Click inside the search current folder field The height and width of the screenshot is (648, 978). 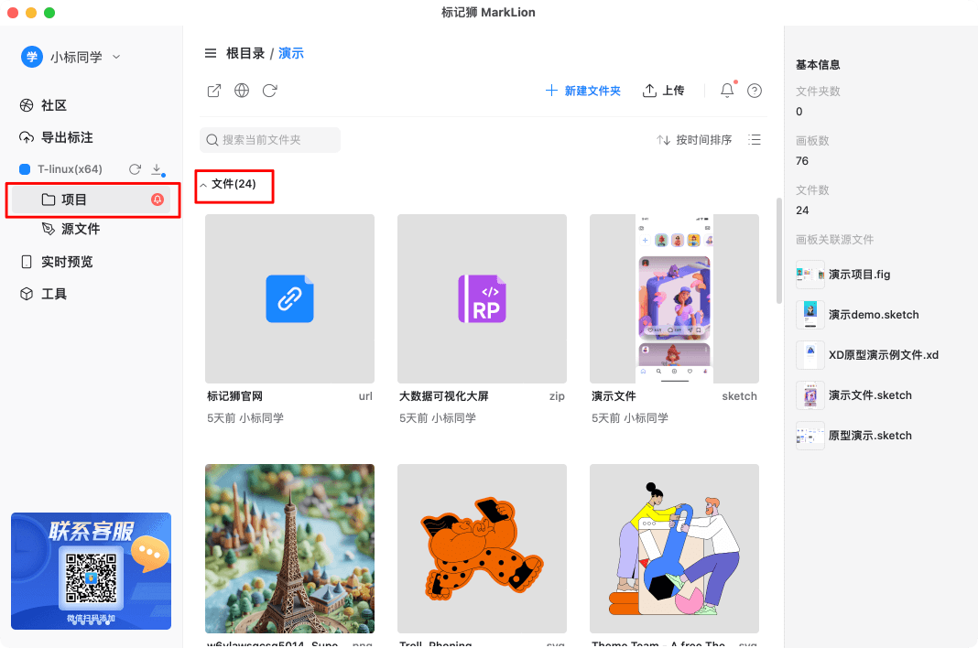pos(270,139)
